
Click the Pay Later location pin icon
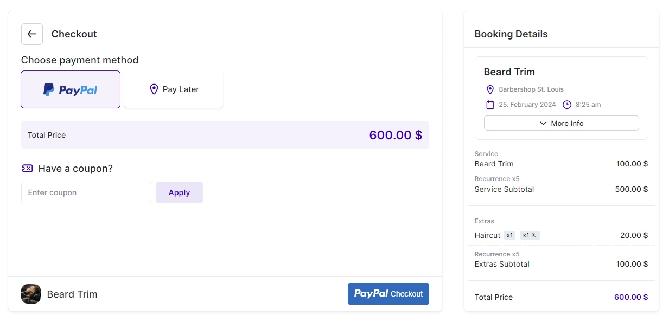[x=154, y=89]
